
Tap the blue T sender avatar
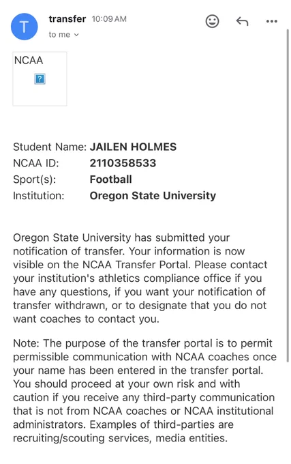pyautogui.click(x=25, y=27)
